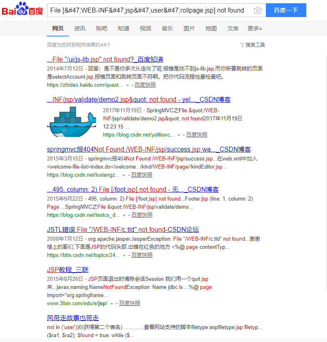Open 地图 map search
This screenshot has height=342, width=327.
pyautogui.click(x=211, y=29)
